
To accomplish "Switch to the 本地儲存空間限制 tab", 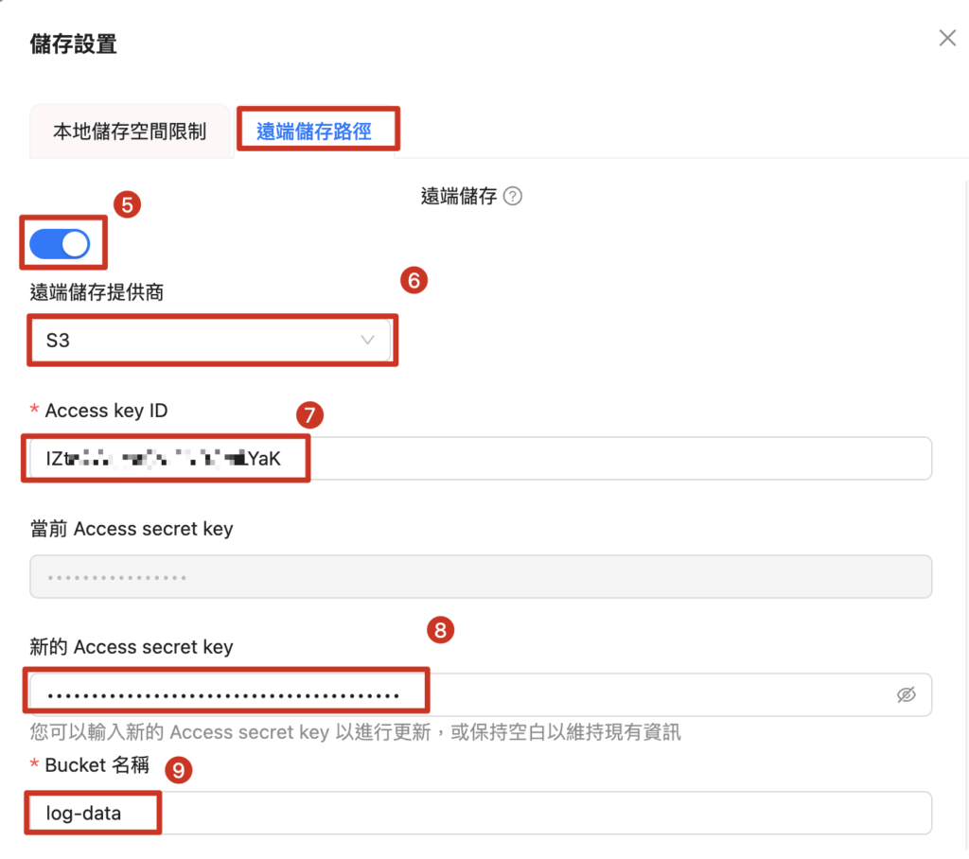I will coord(130,131).
